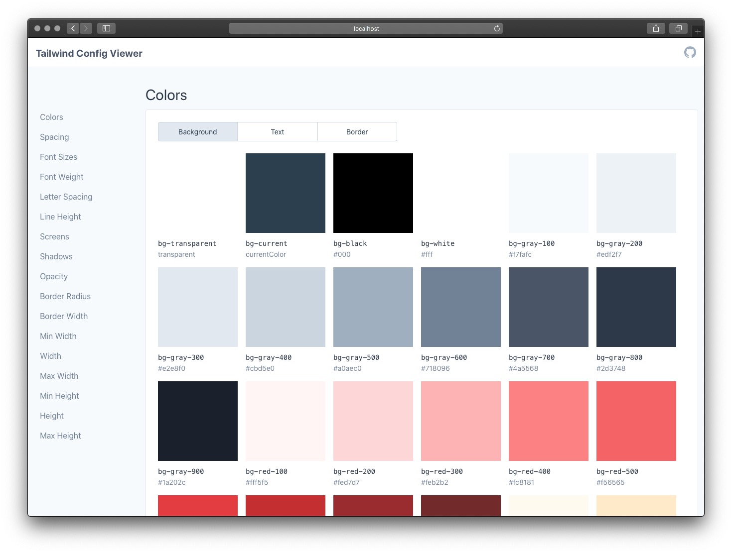Screen dimensions: 732x553
Task: Click the browser forward arrow
Action: 86,28
